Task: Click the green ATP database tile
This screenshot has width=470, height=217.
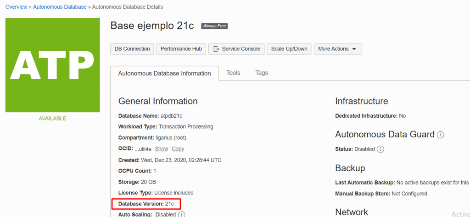Action: pyautogui.click(x=52, y=65)
